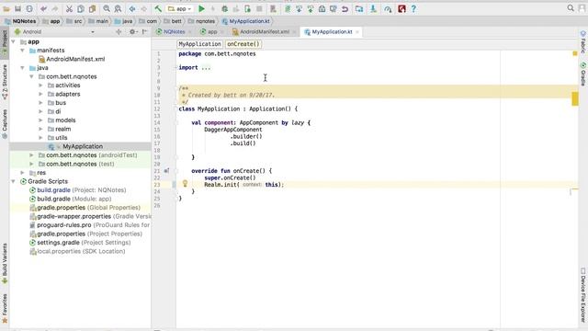Viewport: 588px width, 331px height.
Task: Collapse the Gradle Scripts node
Action: (x=14, y=181)
